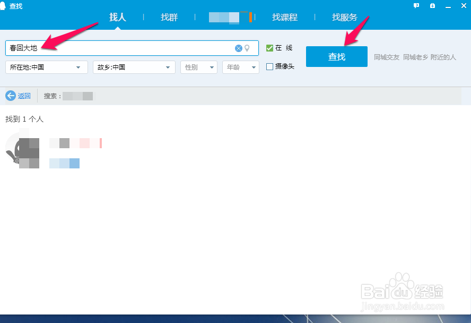
Task: Open the 所在地:中国 location dropdown
Action: click(x=46, y=67)
